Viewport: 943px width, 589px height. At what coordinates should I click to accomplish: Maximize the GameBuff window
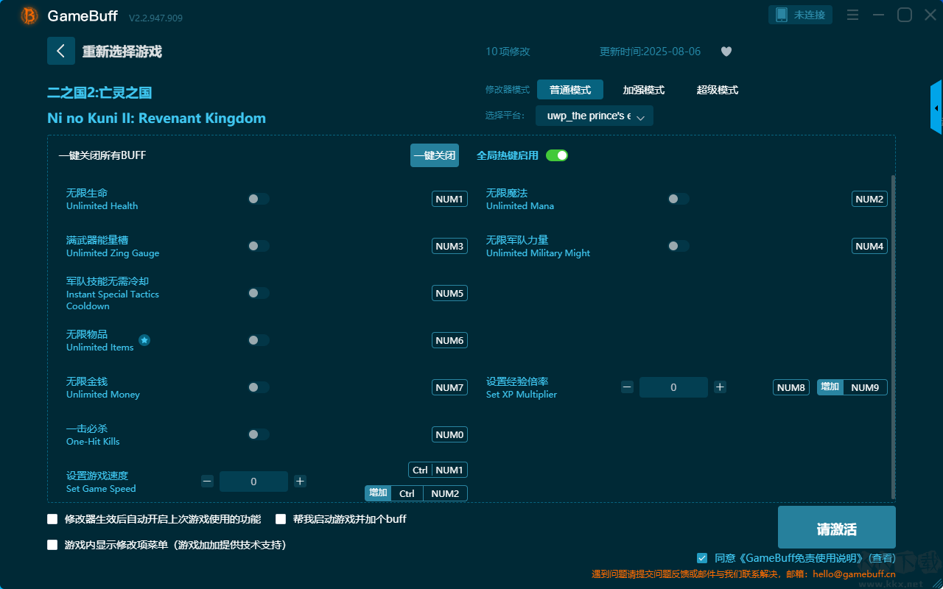(904, 15)
